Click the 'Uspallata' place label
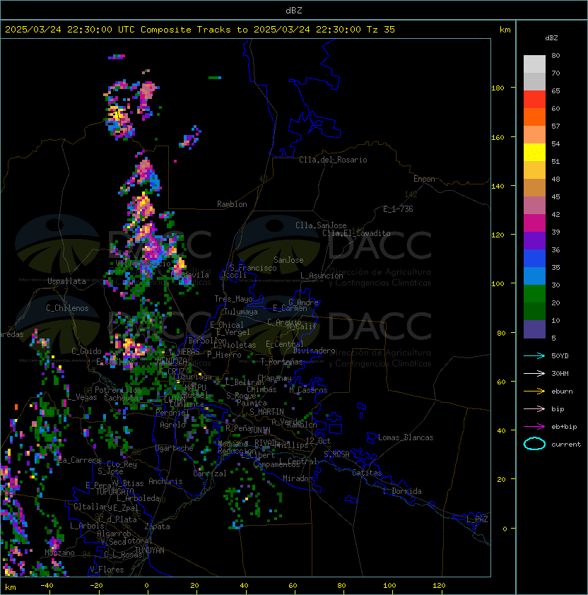 66,281
